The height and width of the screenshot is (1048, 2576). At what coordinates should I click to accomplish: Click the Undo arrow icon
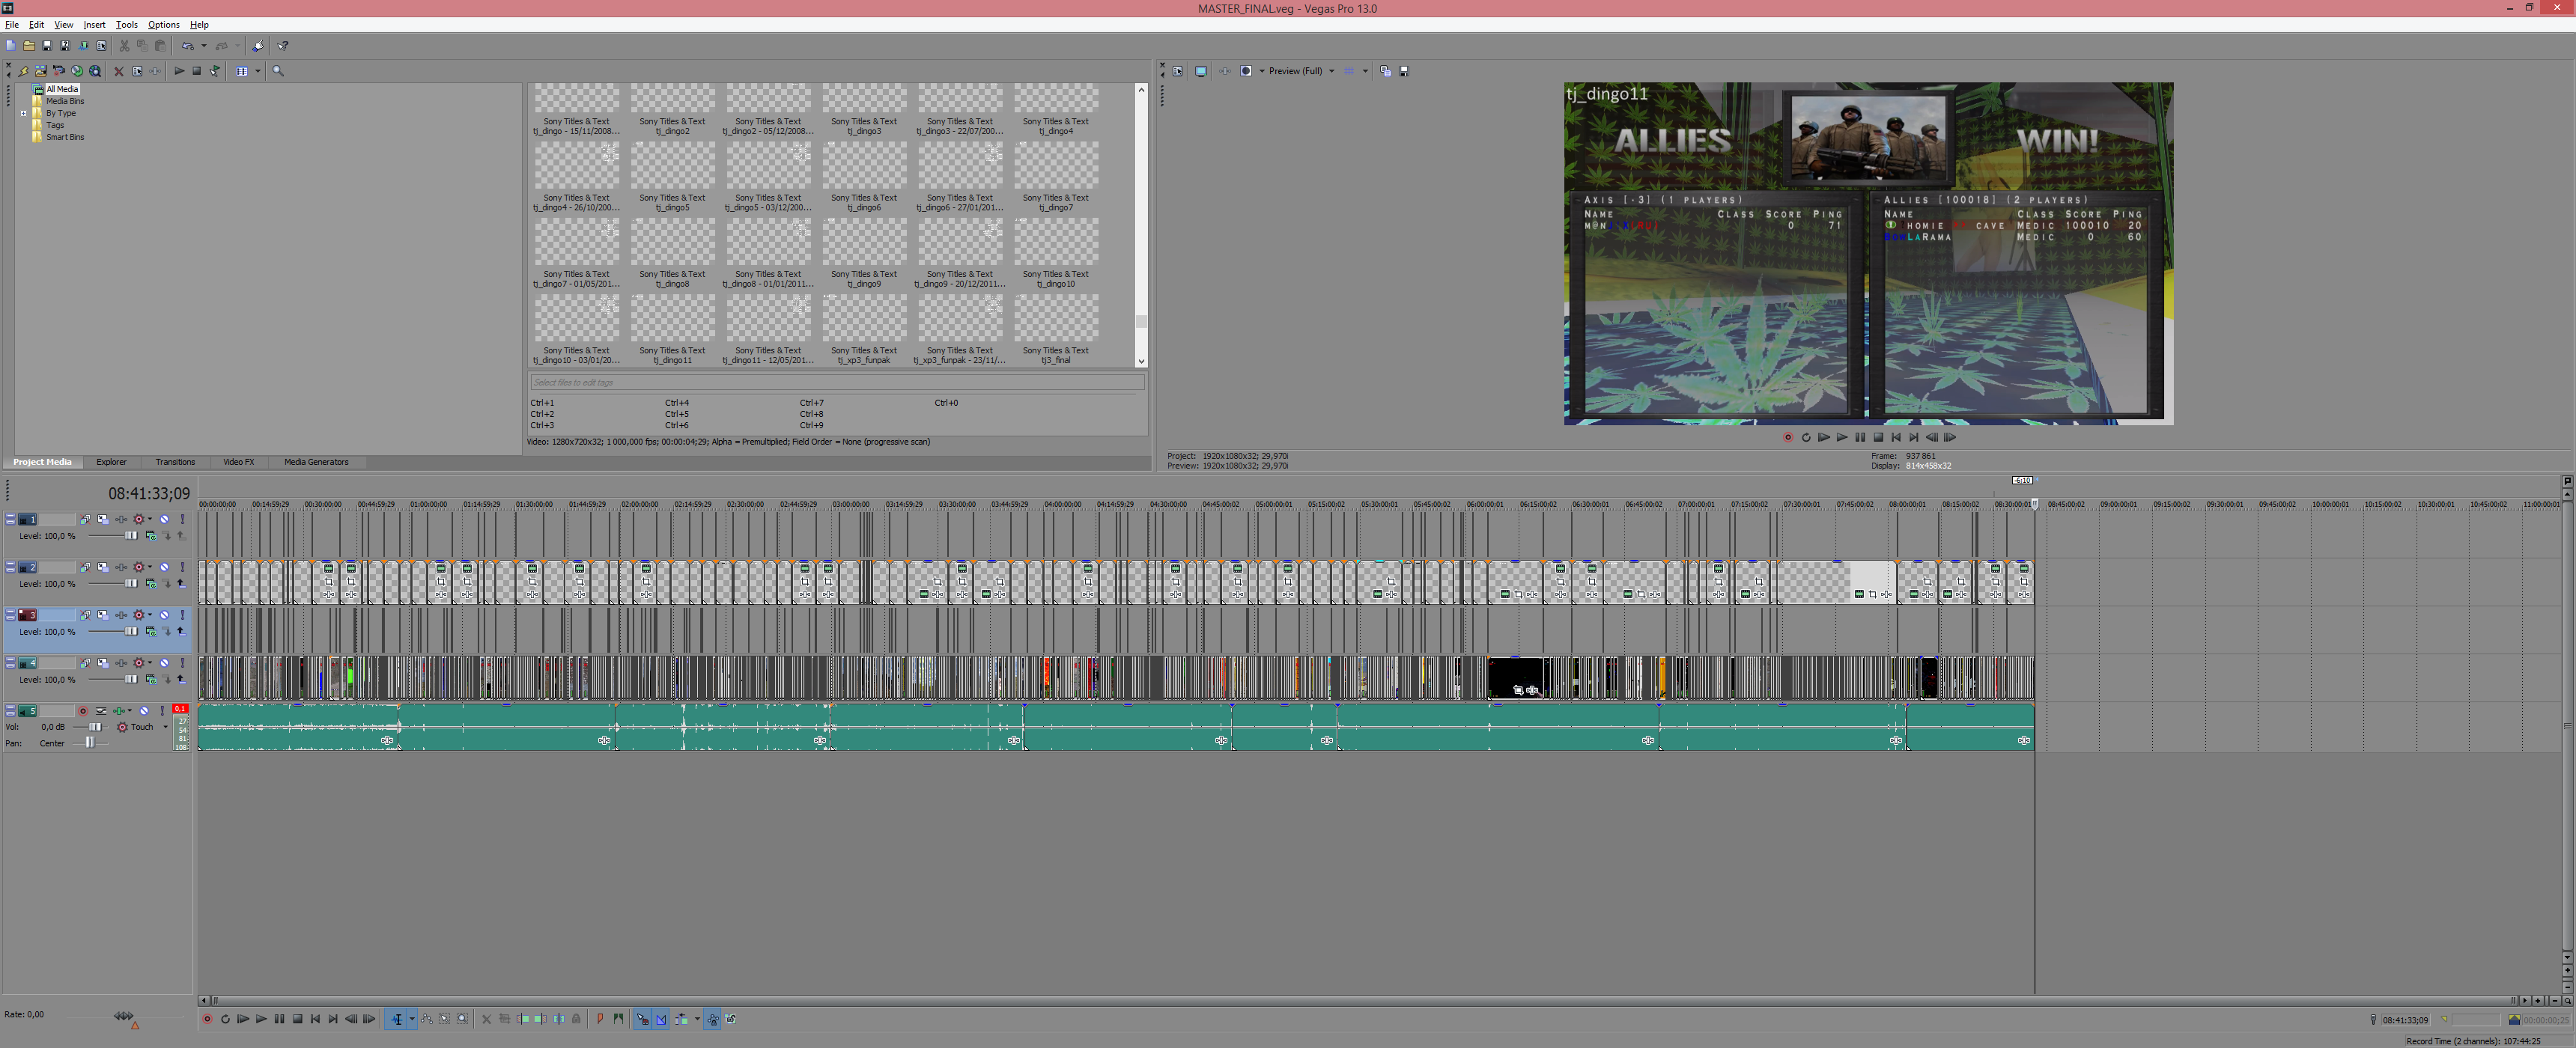188,46
